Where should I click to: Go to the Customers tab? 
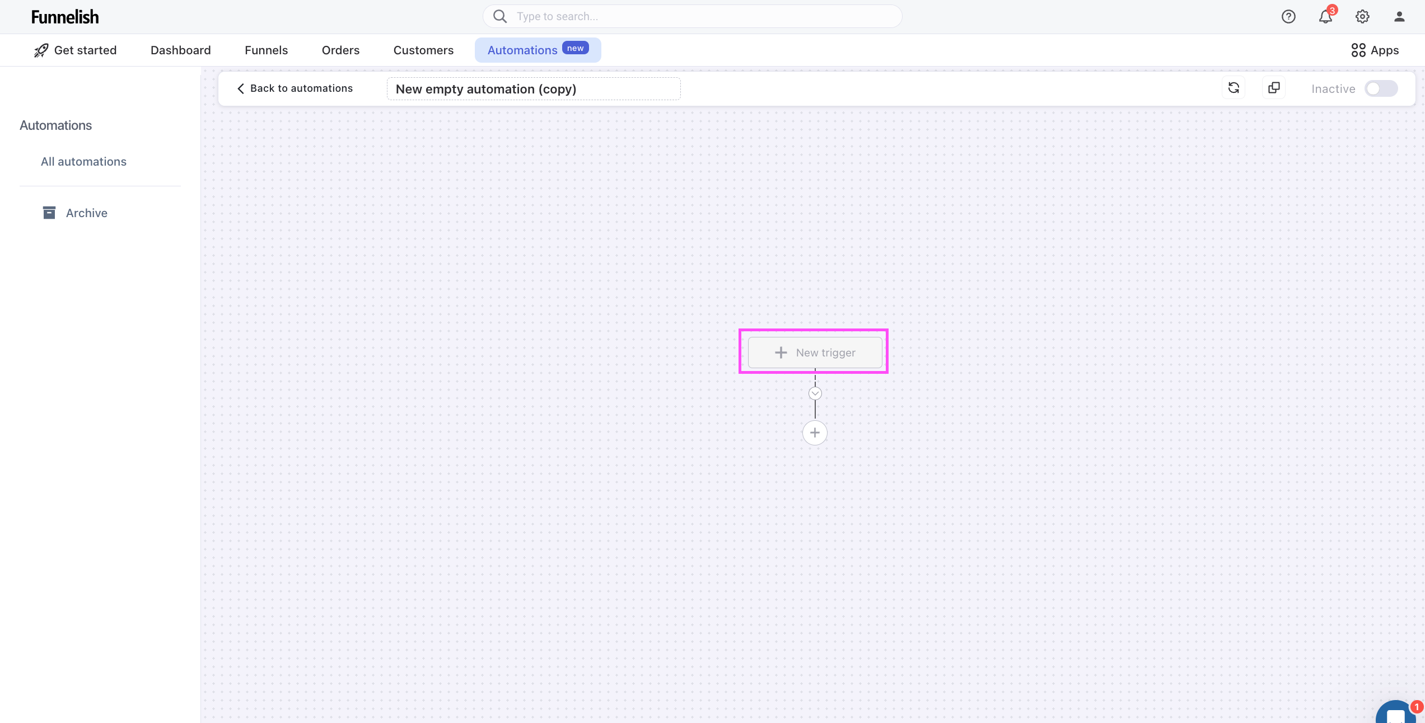point(423,50)
